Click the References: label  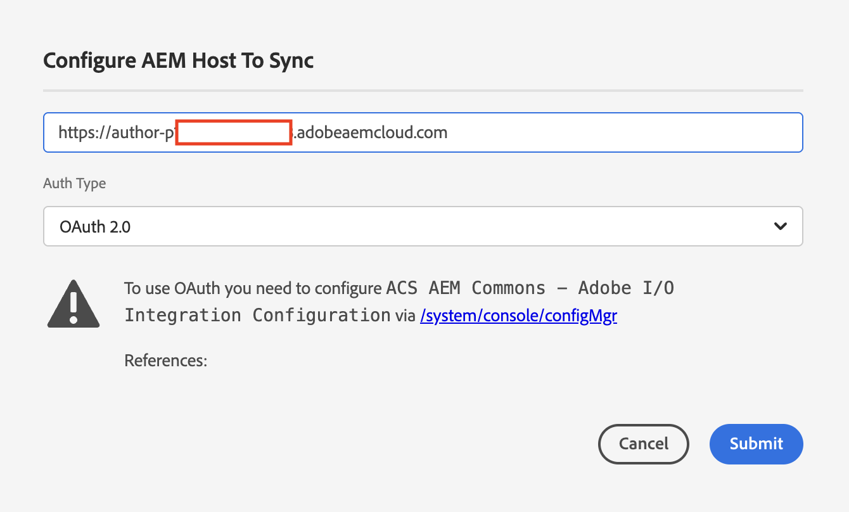point(166,361)
